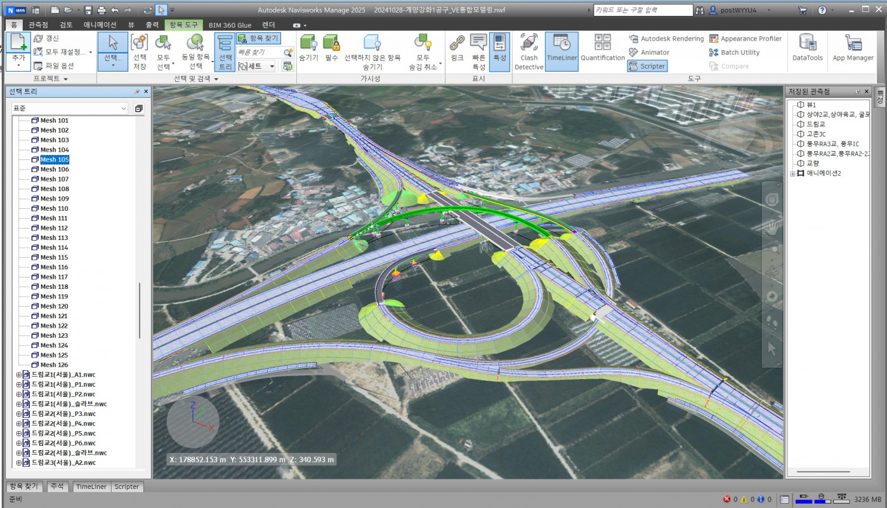Open the BIM 360 Glue tab
Viewport: 887px width, 508px height.
(230, 25)
